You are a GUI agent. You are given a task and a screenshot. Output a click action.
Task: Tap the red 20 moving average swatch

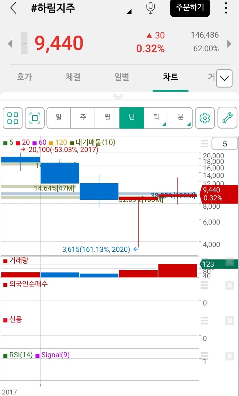point(18,143)
